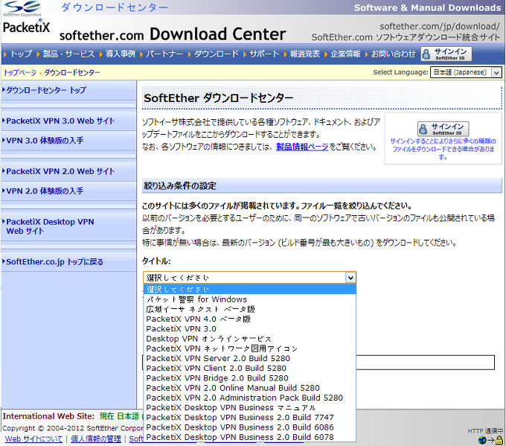Open PacketiX VPN 3.0 Web サイト sidebar link
Image resolution: width=506 pixels, height=446 pixels.
[x=60, y=121]
